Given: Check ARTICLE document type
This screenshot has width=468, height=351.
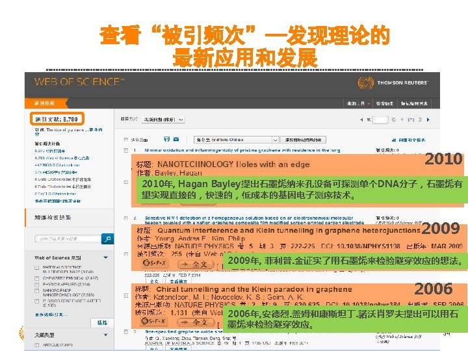Looking at the screenshot, I should tap(36, 345).
